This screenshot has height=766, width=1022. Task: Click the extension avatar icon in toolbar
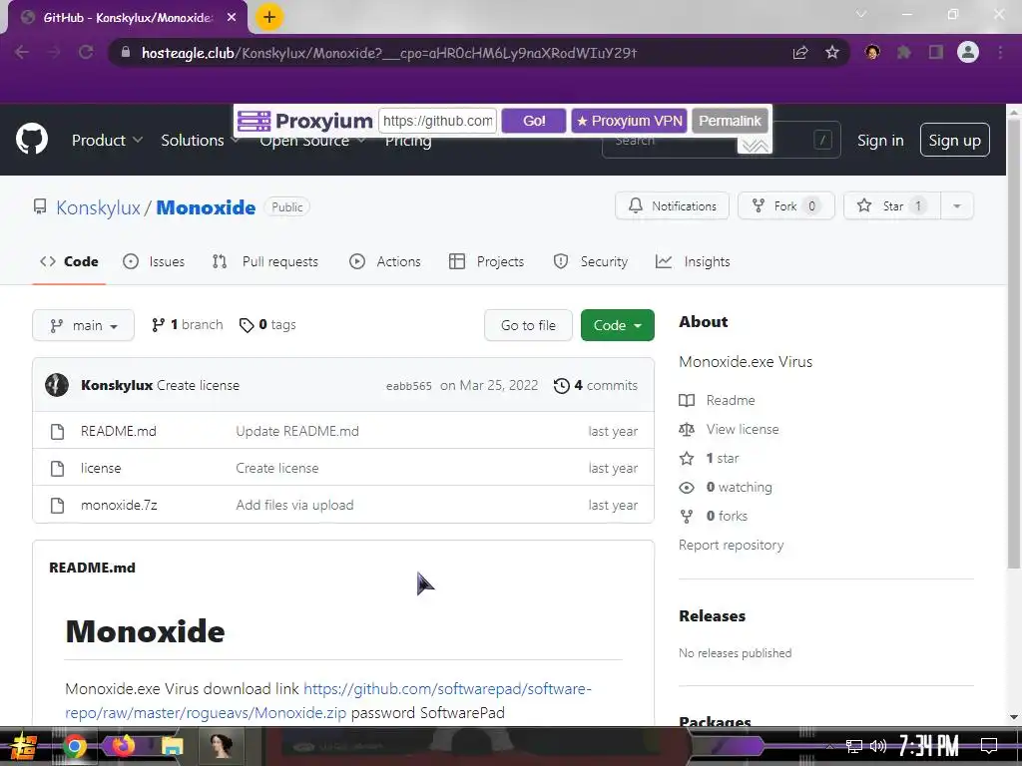(x=872, y=52)
